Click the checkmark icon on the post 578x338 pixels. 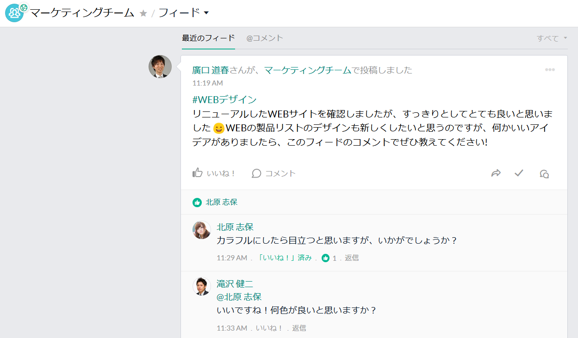click(519, 173)
